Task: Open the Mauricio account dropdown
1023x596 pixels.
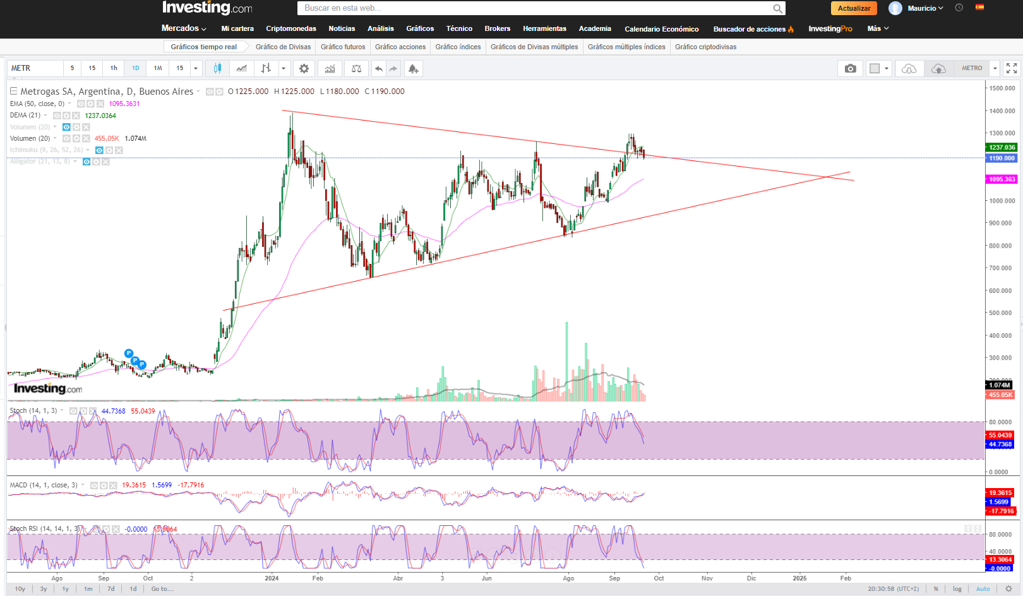Action: [925, 8]
